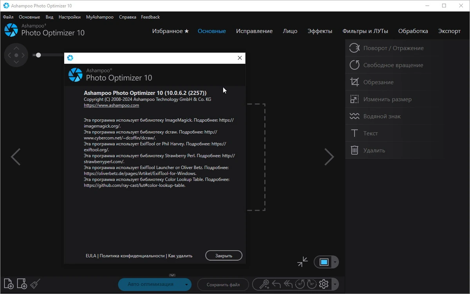Click the double undo all arrow icon
The width and height of the screenshot is (470, 294).
point(288,284)
